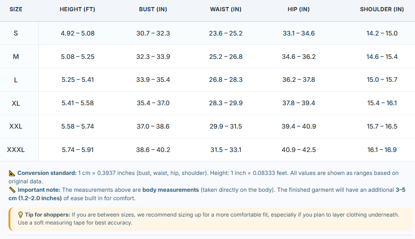Screen dimensions: 415x239
Task: Click the S waist value 23.6 – 25.2
Action: 226,33
